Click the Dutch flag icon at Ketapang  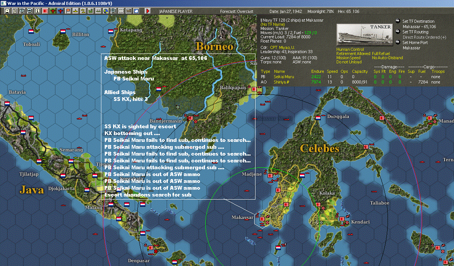pos(110,31)
